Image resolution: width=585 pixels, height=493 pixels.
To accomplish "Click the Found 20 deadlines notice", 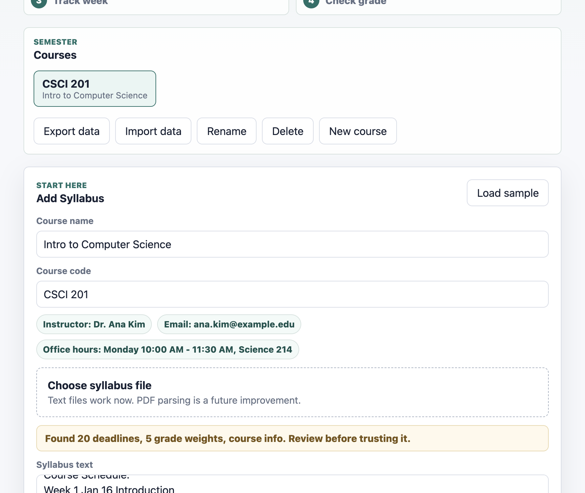I will point(292,438).
